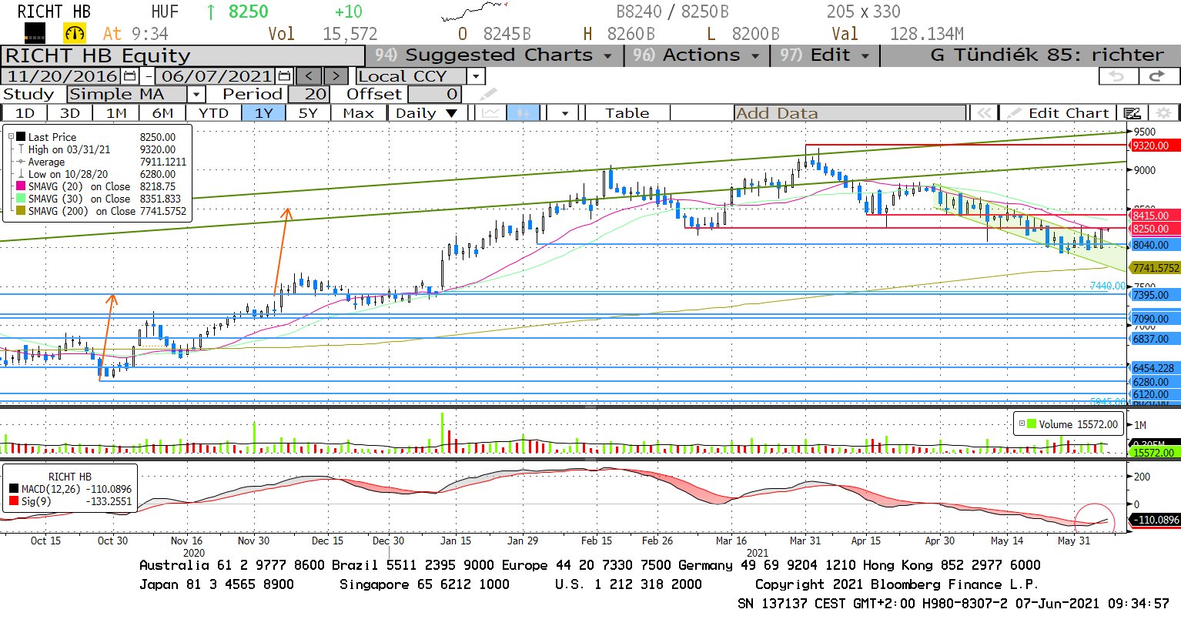This screenshot has width=1181, height=626.
Task: Toggle the Volume legend expander box
Action: [x=1022, y=424]
